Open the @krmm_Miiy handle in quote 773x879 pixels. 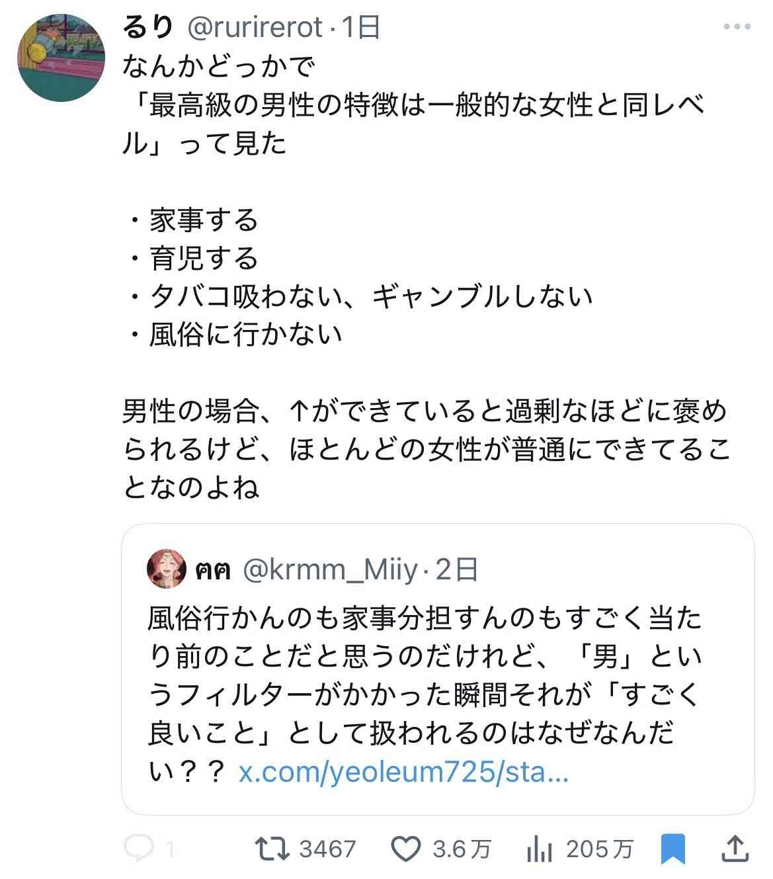tap(330, 569)
